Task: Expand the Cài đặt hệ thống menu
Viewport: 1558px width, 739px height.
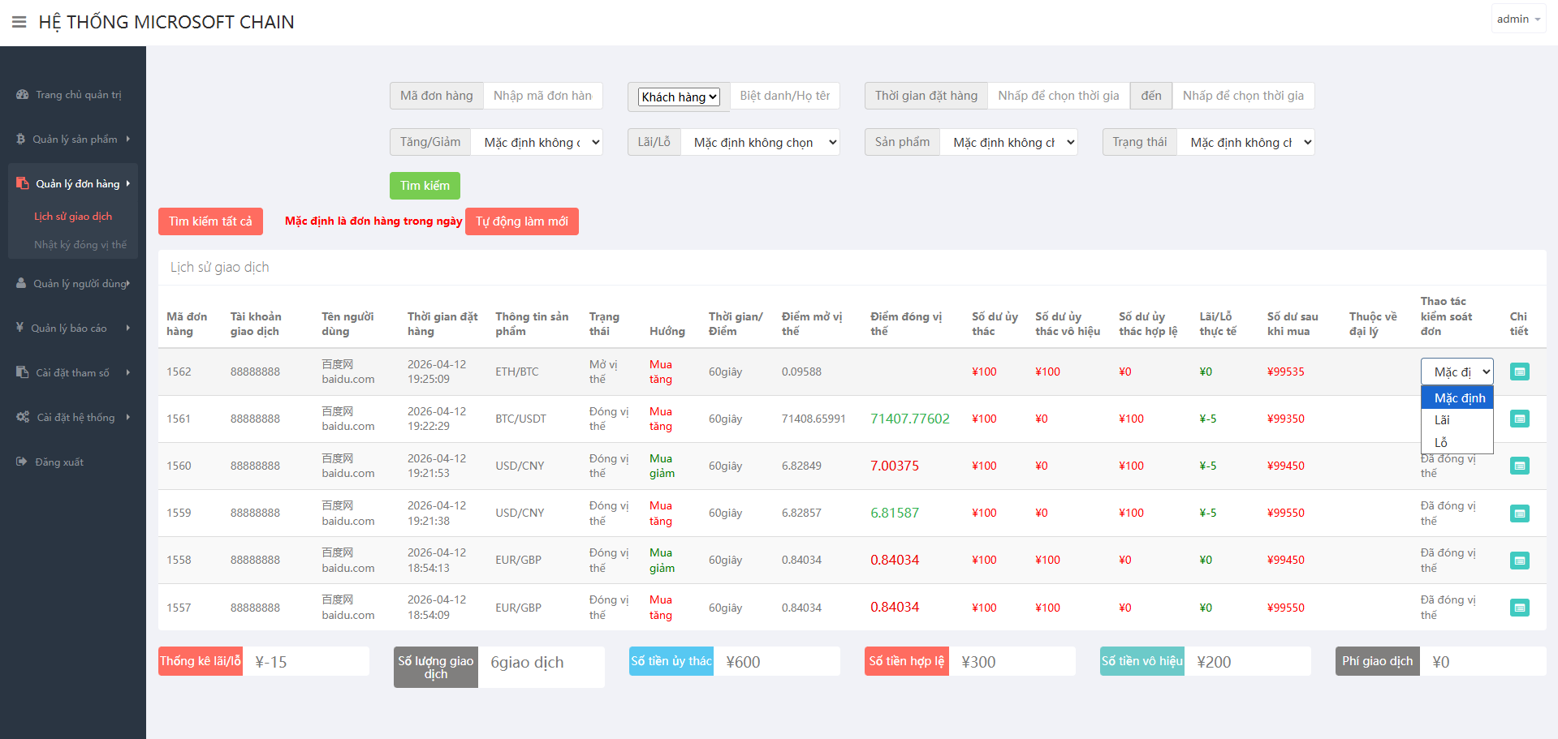Action: (x=73, y=418)
